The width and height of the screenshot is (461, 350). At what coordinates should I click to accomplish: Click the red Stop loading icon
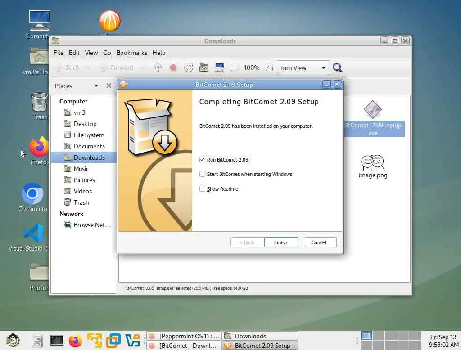pos(173,68)
